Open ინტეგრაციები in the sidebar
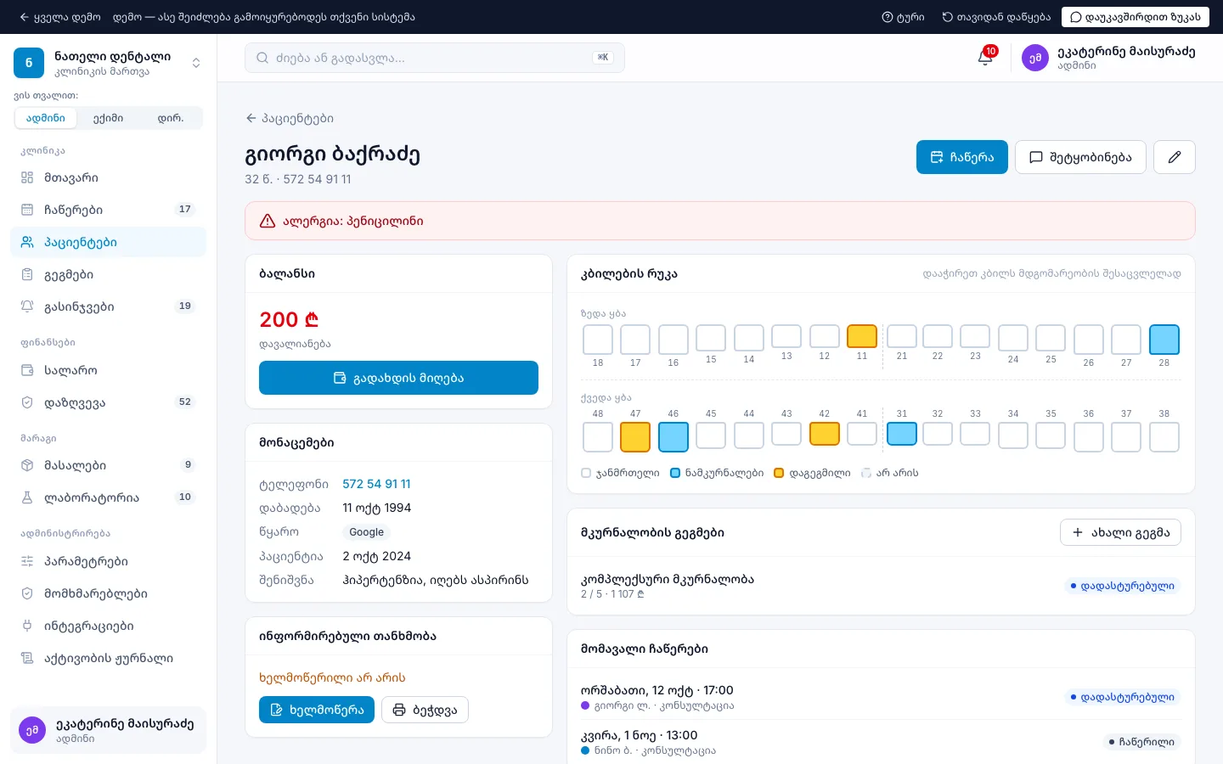This screenshot has height=764, width=1223. (x=108, y=626)
